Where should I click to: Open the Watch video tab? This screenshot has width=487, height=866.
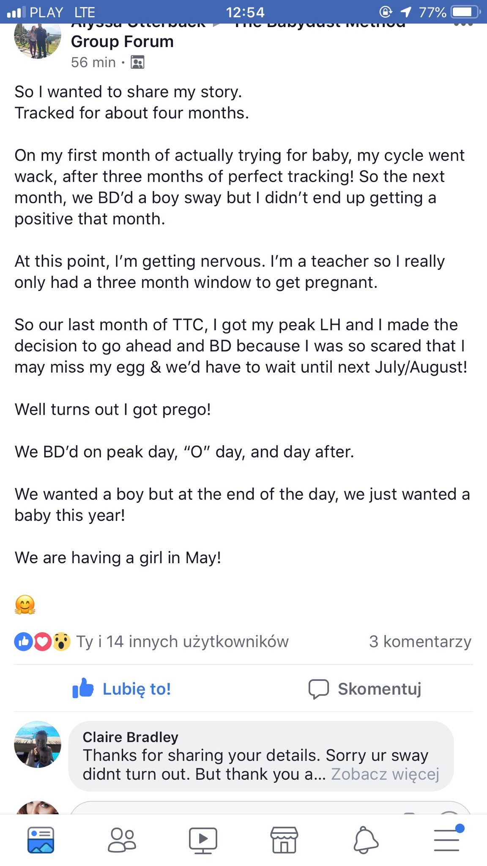[x=203, y=840]
